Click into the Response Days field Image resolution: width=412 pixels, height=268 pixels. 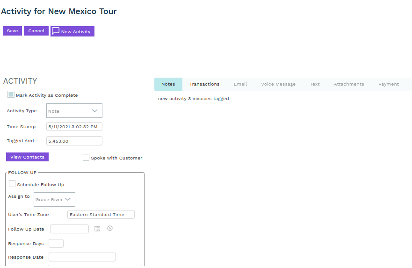pyautogui.click(x=56, y=244)
